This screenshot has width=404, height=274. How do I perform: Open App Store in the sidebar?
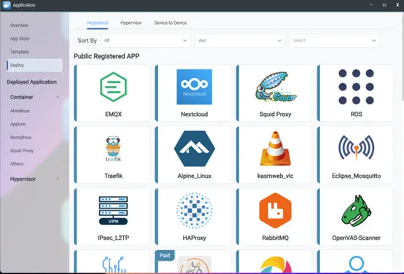(20, 39)
